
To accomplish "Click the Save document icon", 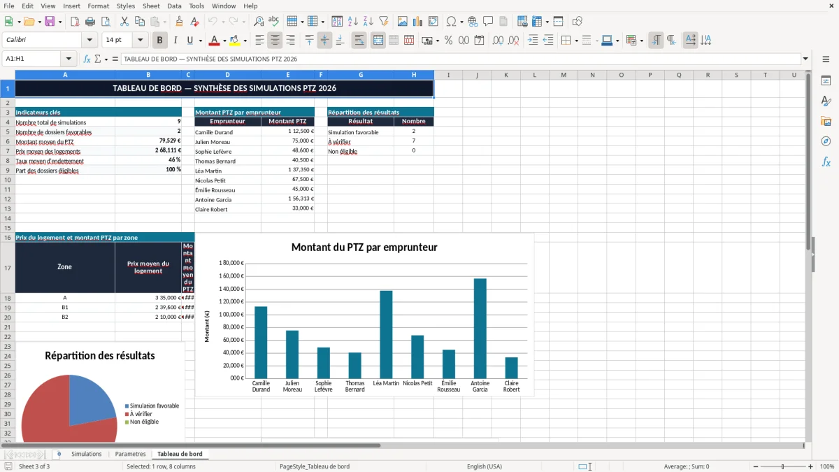I will pos(50,22).
